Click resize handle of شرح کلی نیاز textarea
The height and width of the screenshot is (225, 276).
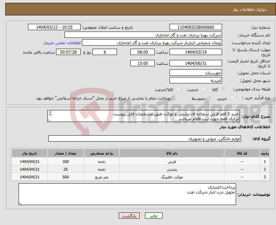[49, 120]
